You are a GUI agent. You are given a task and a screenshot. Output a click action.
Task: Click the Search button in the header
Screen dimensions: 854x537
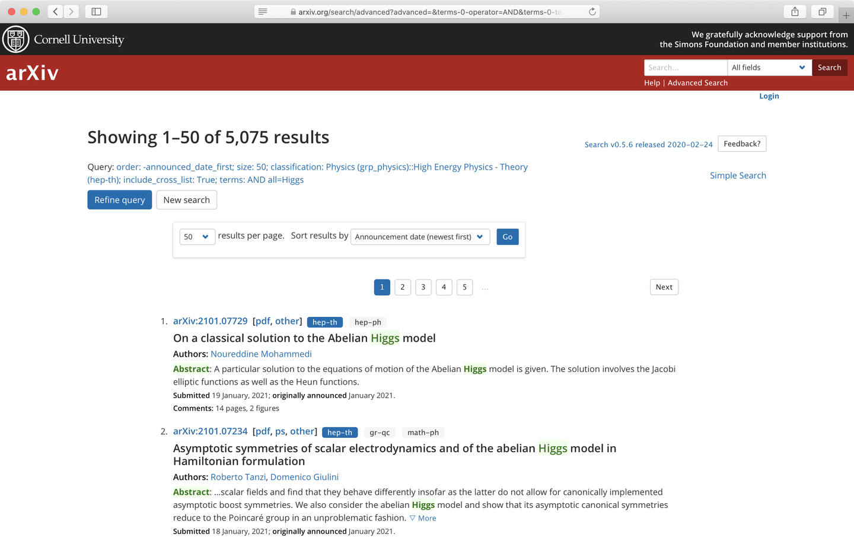click(829, 68)
